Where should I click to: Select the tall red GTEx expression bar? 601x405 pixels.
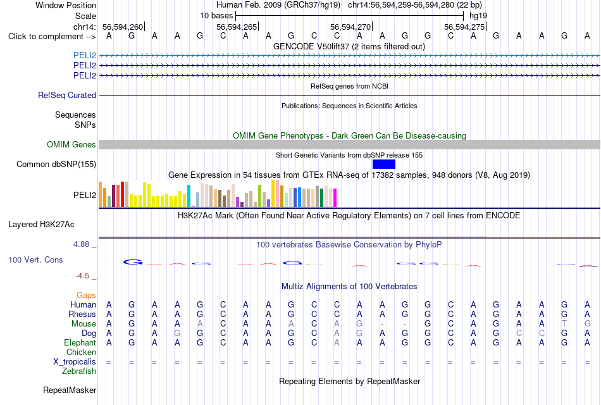tap(122, 194)
